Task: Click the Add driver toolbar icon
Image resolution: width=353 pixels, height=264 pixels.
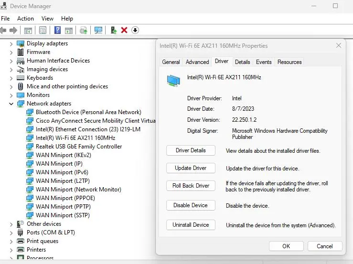Action: [114, 30]
